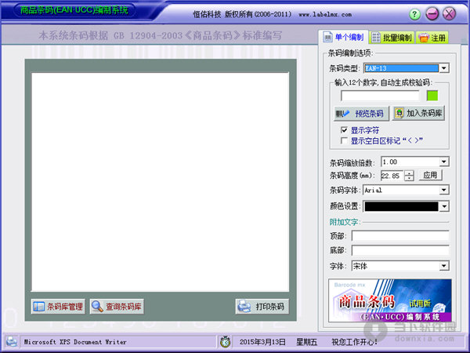Screen dimensions: 470x353
Task: Click the 条码库管理 button
Action: point(58,307)
